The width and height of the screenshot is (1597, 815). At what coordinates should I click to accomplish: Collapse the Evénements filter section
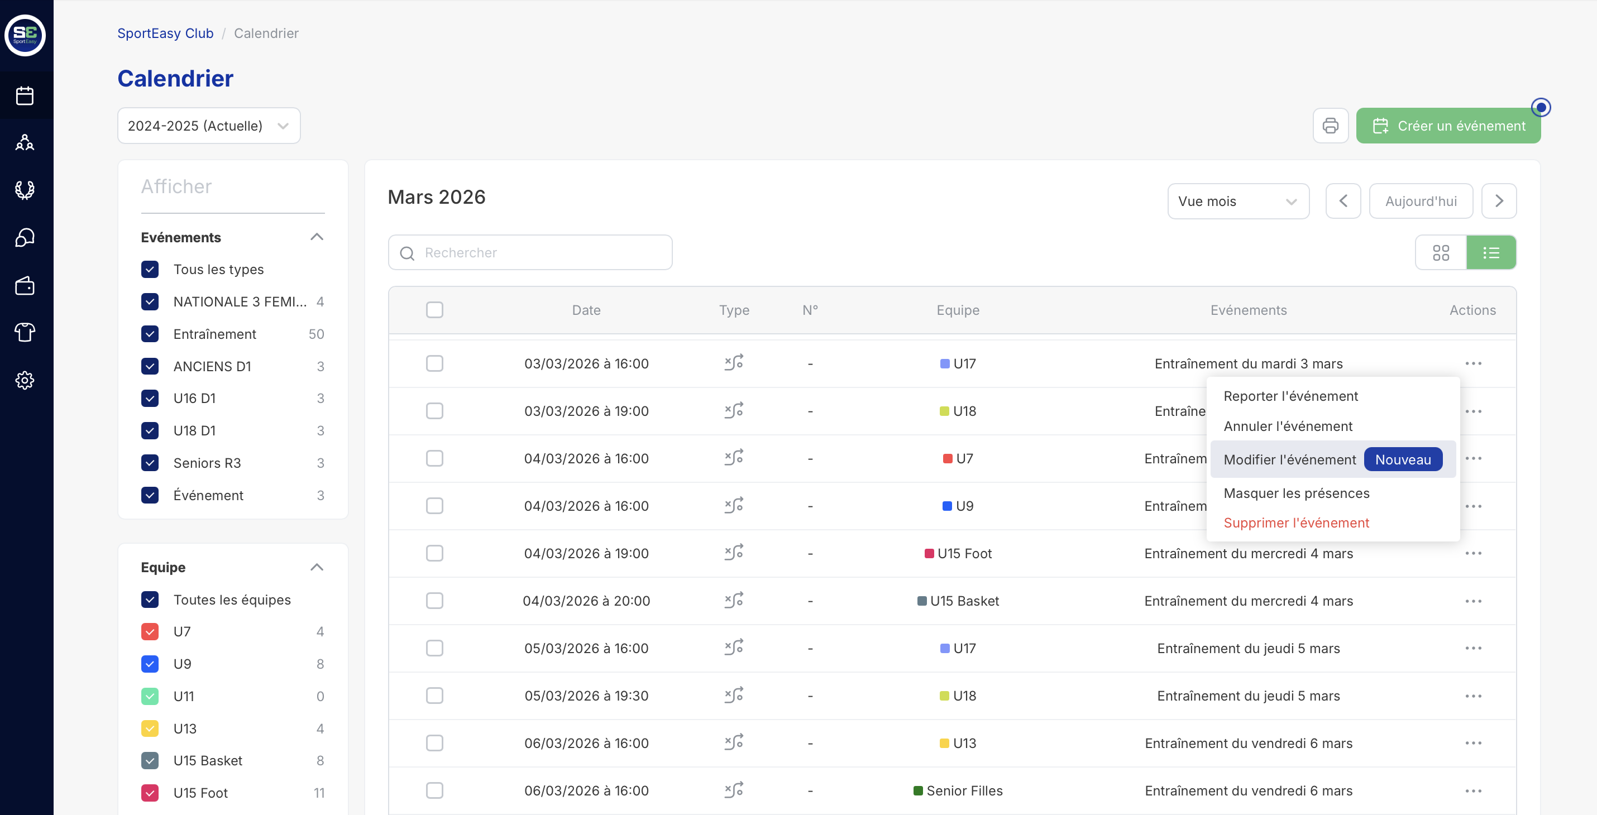tap(317, 237)
